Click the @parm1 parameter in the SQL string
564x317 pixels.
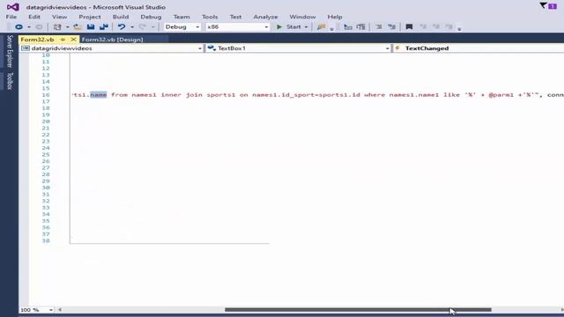(501, 95)
